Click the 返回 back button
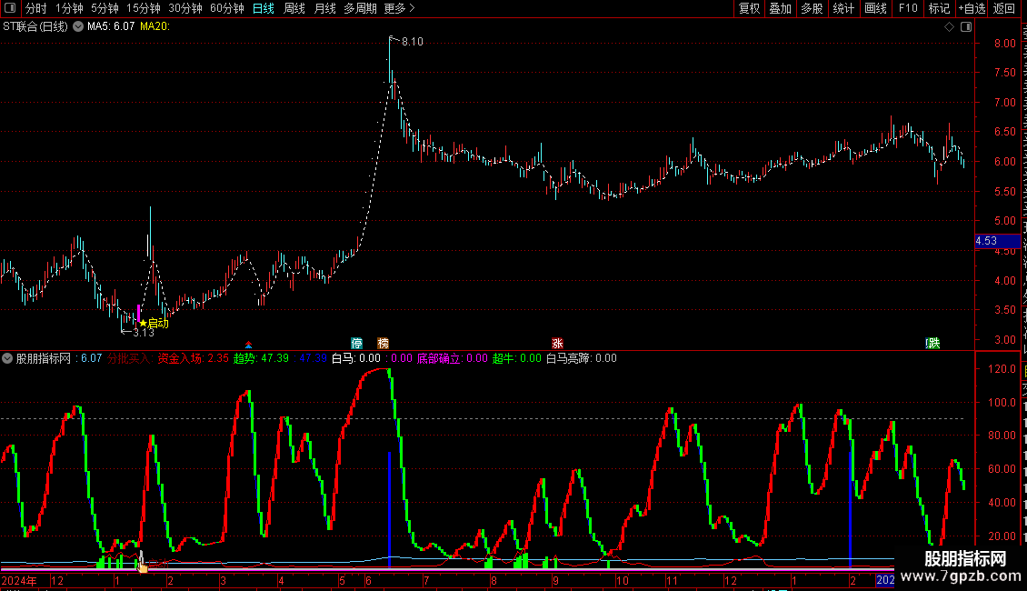 click(1004, 8)
